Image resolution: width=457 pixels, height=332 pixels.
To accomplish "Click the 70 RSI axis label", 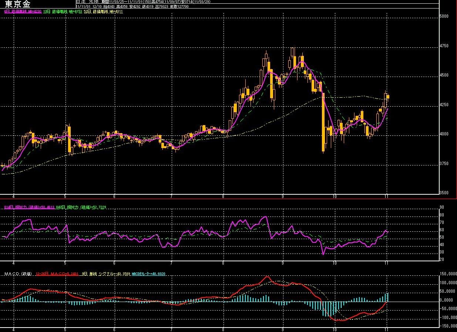I will (442, 223).
